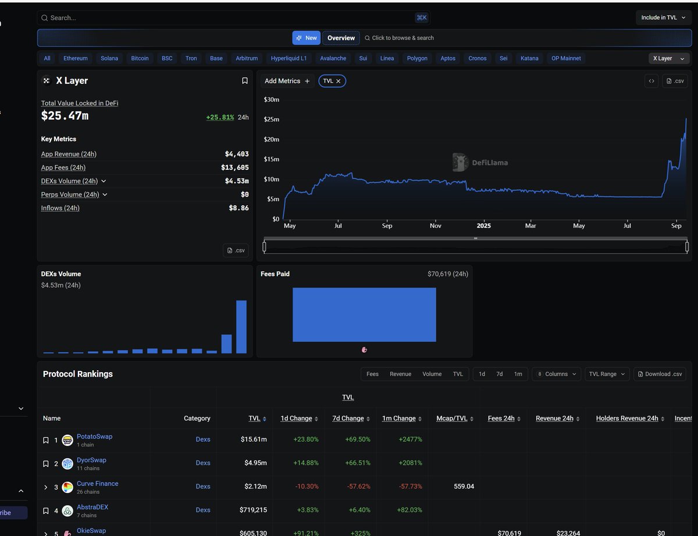Remove the TVL metric chip
The width and height of the screenshot is (698, 536).
339,81
